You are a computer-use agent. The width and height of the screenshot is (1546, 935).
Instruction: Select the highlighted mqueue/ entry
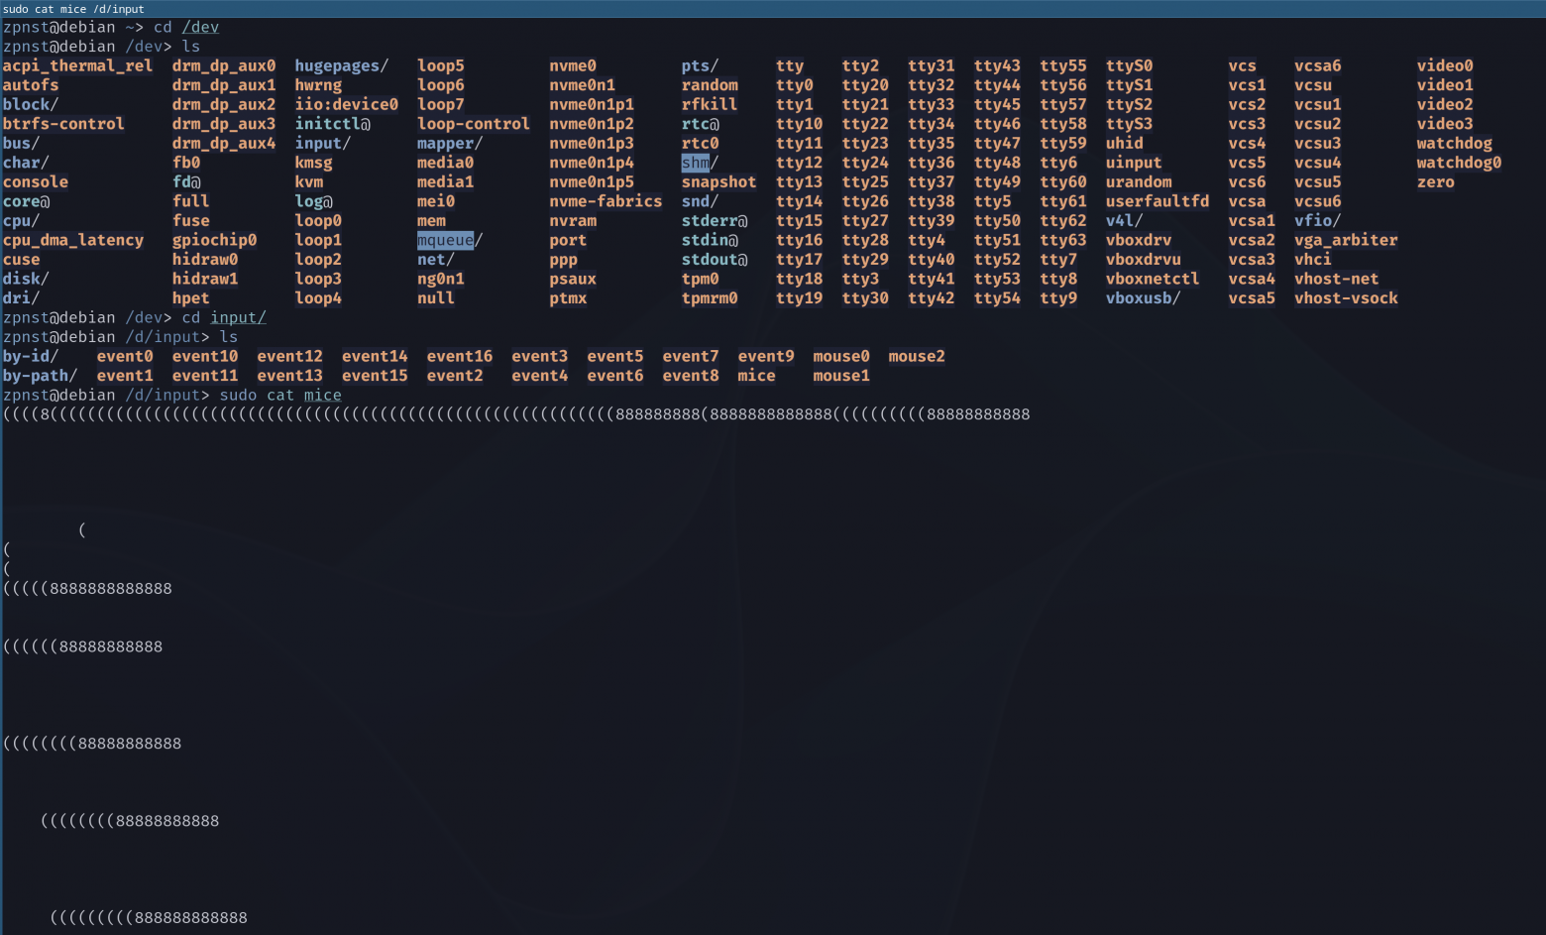pos(445,239)
